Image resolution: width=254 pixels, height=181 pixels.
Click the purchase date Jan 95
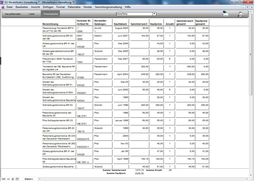click(124, 151)
